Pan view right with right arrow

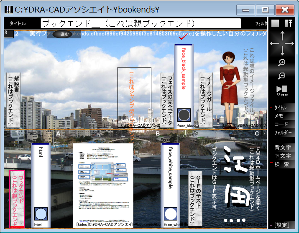point(289,43)
